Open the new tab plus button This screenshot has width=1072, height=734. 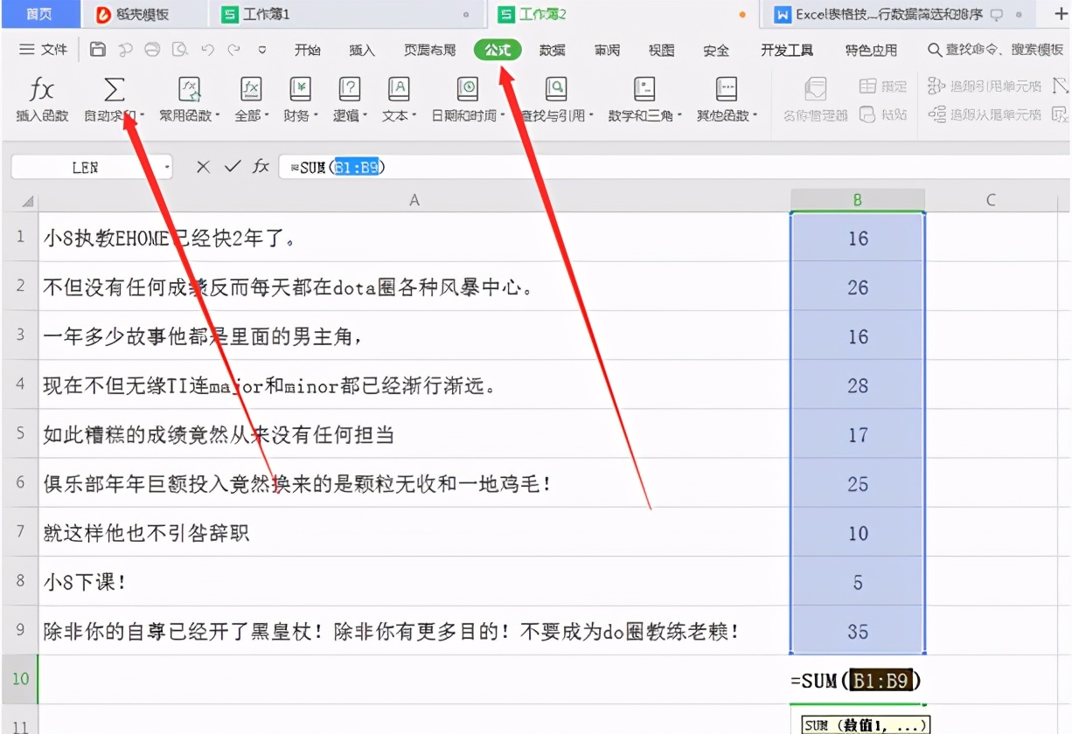1062,14
